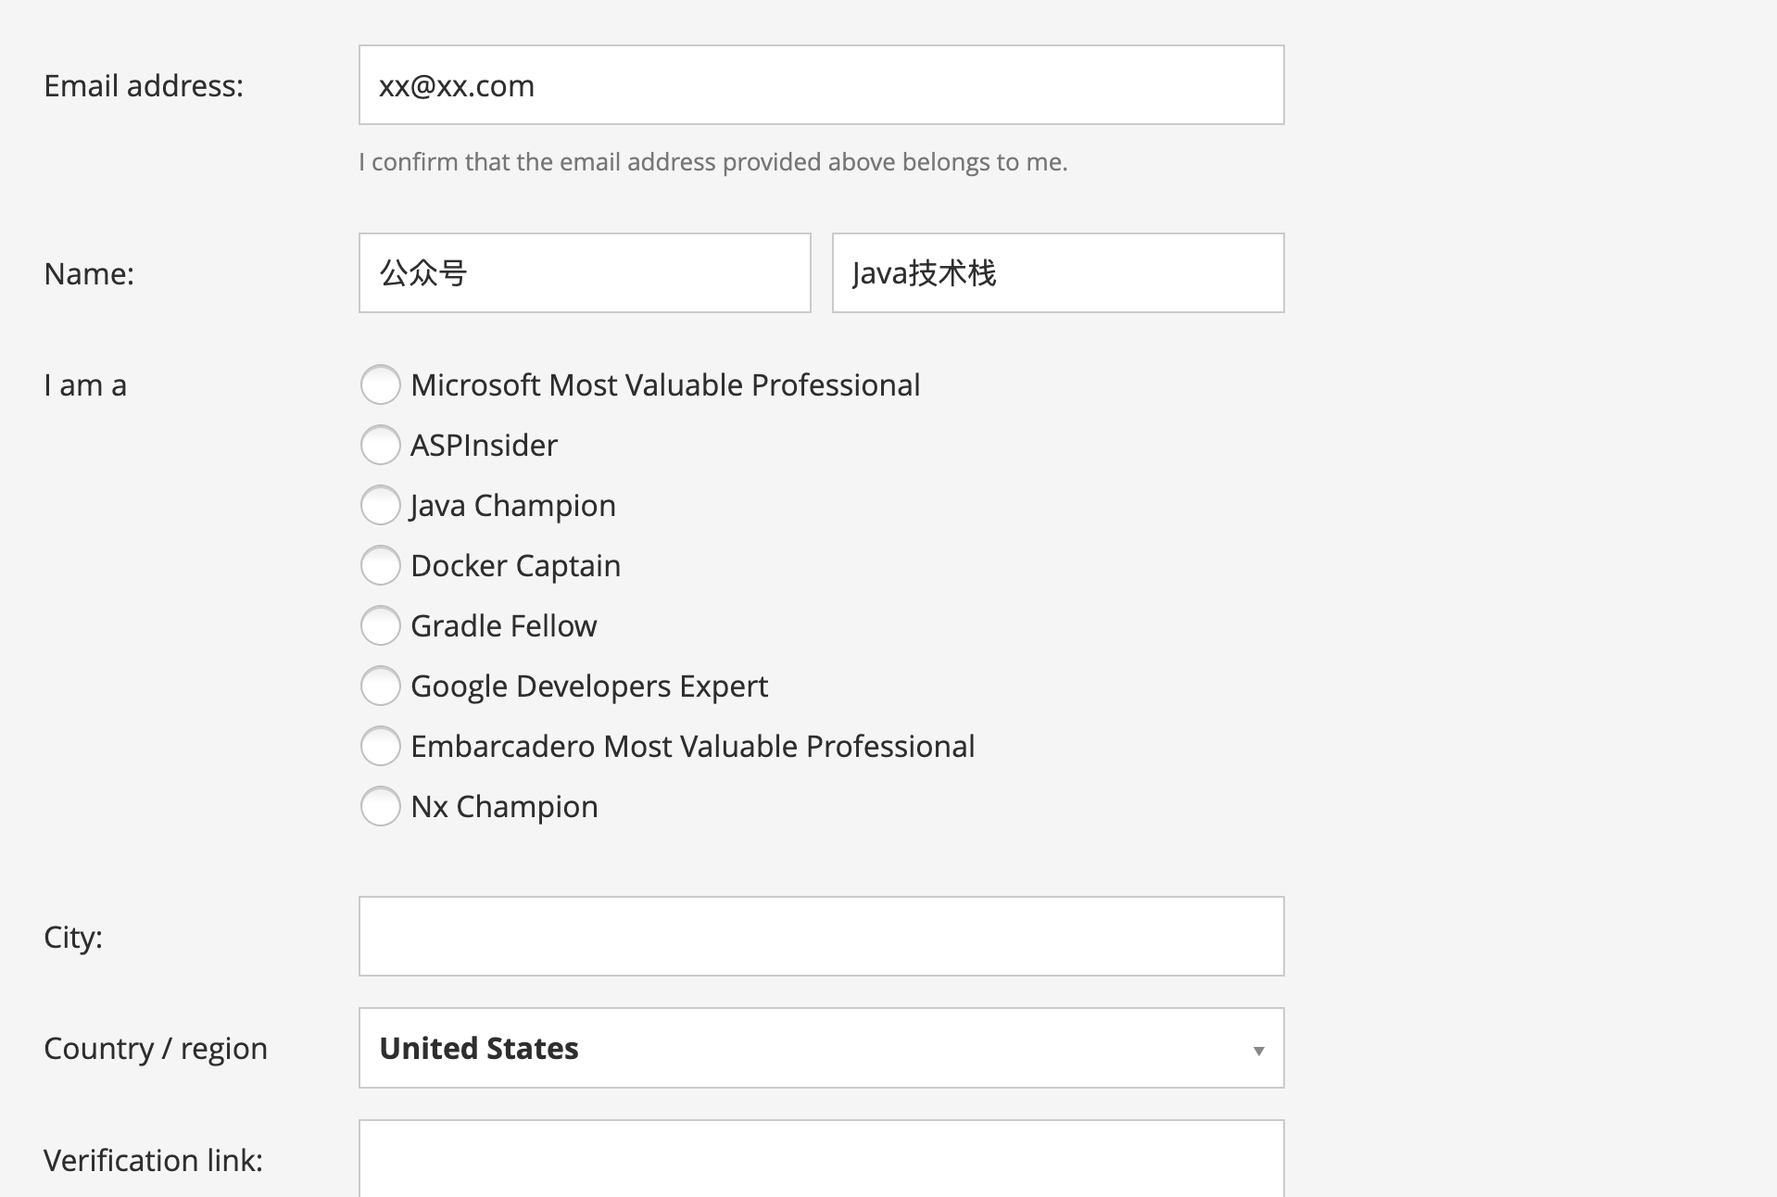Select Microsoft Most Valuable Professional radio button

point(380,384)
